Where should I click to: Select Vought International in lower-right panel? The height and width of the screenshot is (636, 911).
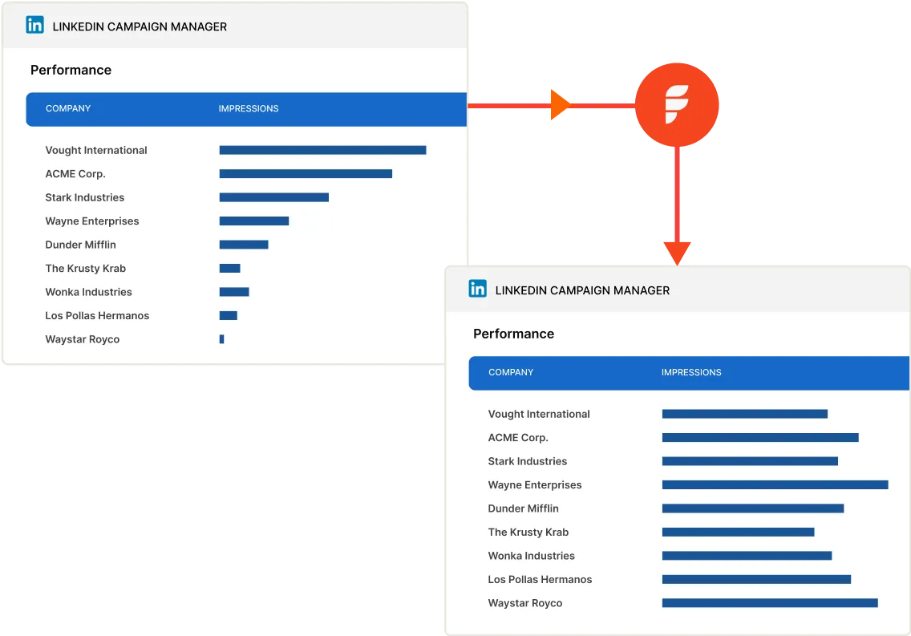(539, 414)
